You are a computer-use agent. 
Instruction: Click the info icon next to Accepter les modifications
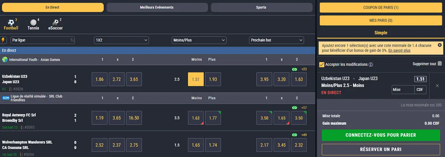(x=371, y=65)
